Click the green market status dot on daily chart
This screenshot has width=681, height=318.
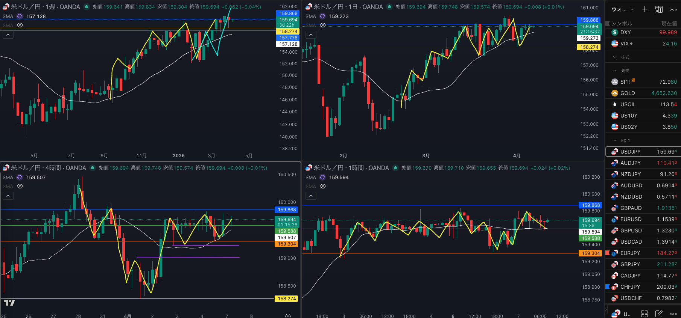pos(389,7)
